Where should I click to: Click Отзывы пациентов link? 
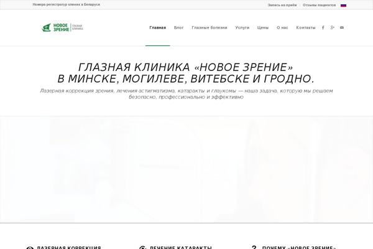(320, 5)
